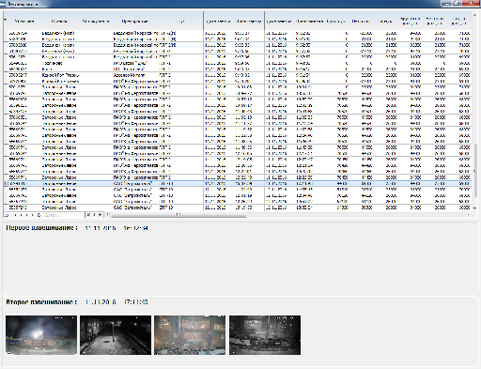481x369 pixels.
Task: Click the refresh icon in grid navigator
Action: click(x=39, y=215)
